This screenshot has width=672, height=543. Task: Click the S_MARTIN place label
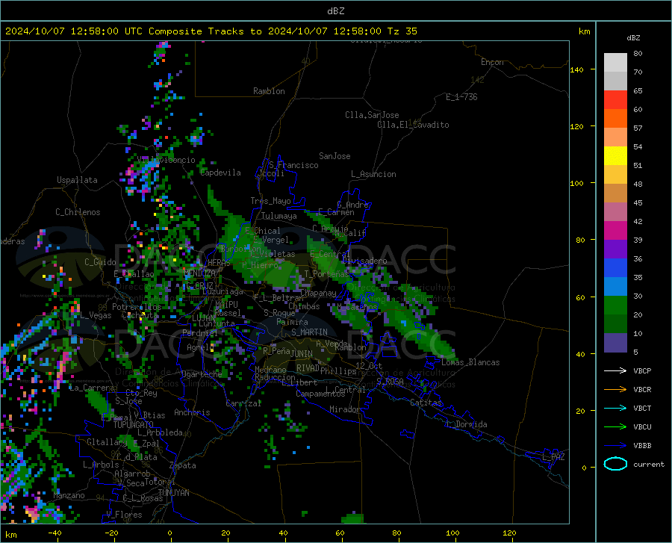(309, 332)
